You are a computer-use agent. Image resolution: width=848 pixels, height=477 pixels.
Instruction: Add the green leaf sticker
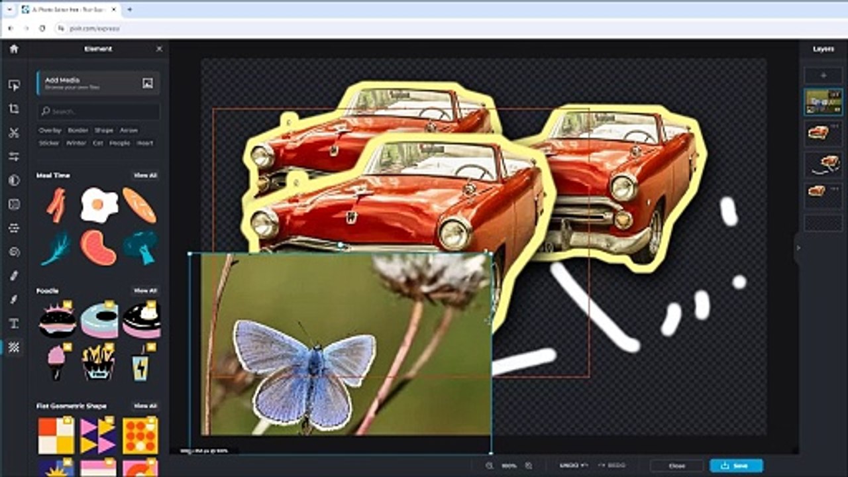click(x=55, y=248)
